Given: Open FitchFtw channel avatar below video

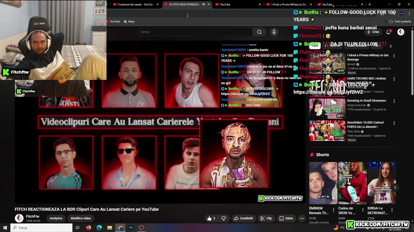Looking at the screenshot, I should point(19,218).
